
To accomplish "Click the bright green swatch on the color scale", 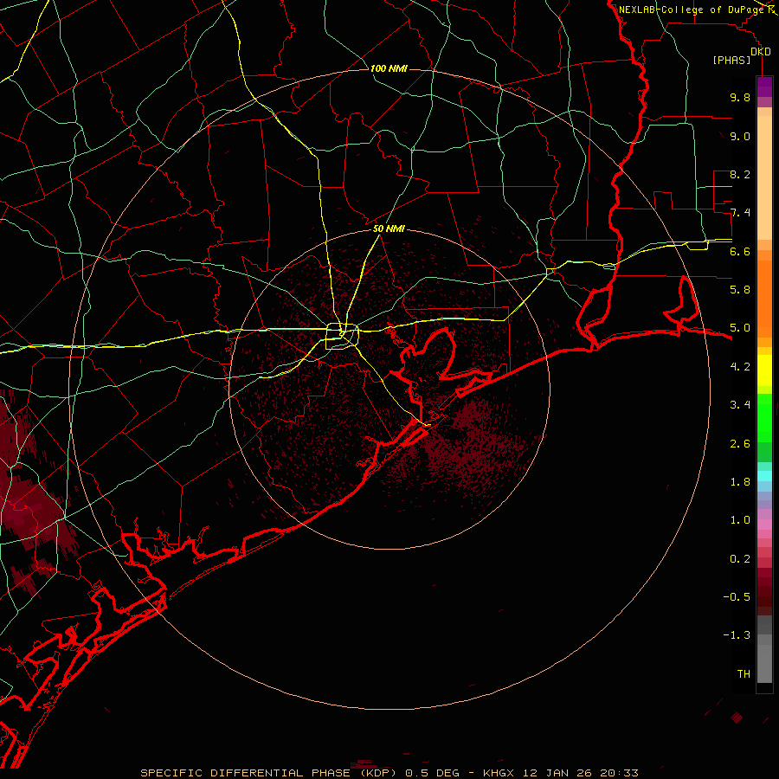I will click(x=764, y=417).
